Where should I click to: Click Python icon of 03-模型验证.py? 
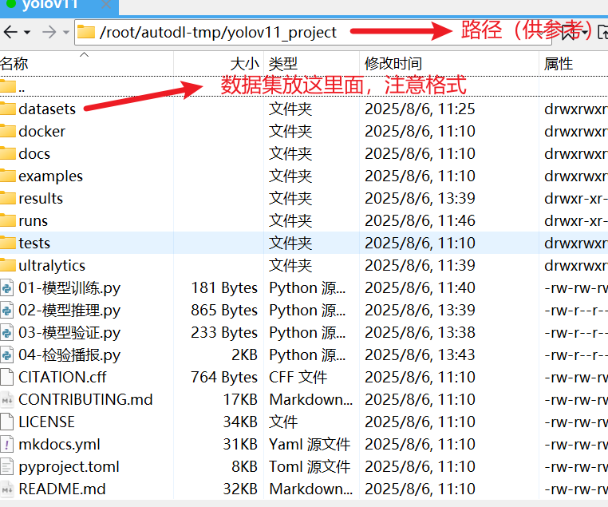(x=6, y=332)
